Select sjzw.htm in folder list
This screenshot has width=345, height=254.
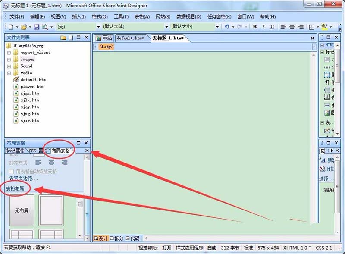[30, 121]
